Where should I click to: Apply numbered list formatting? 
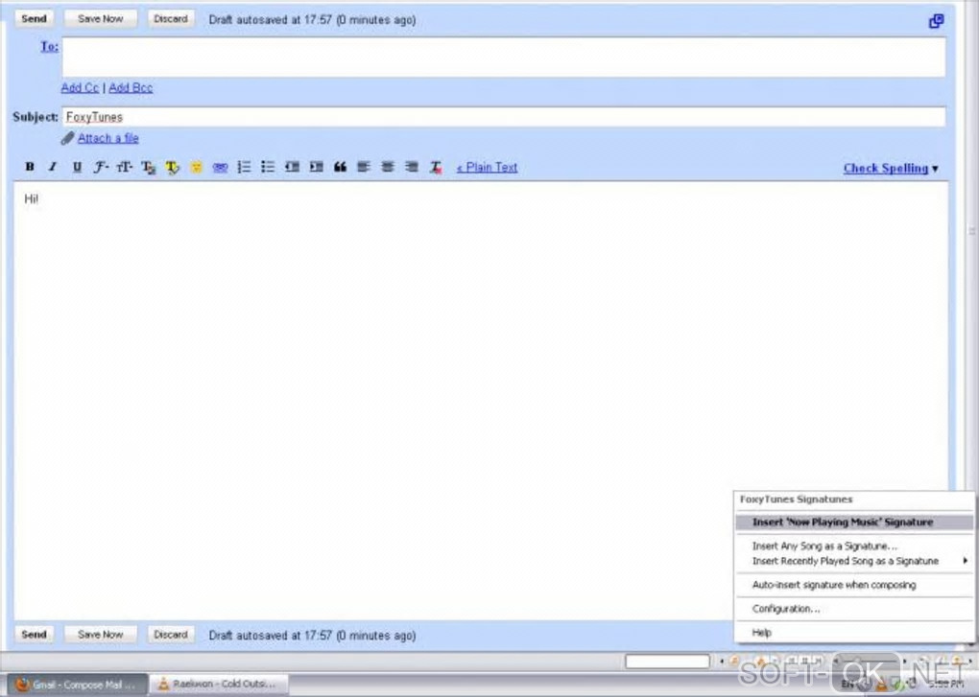pyautogui.click(x=244, y=167)
